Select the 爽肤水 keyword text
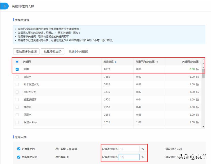Image resolution: width=211 pixels, height=164 pixels. 28,77
